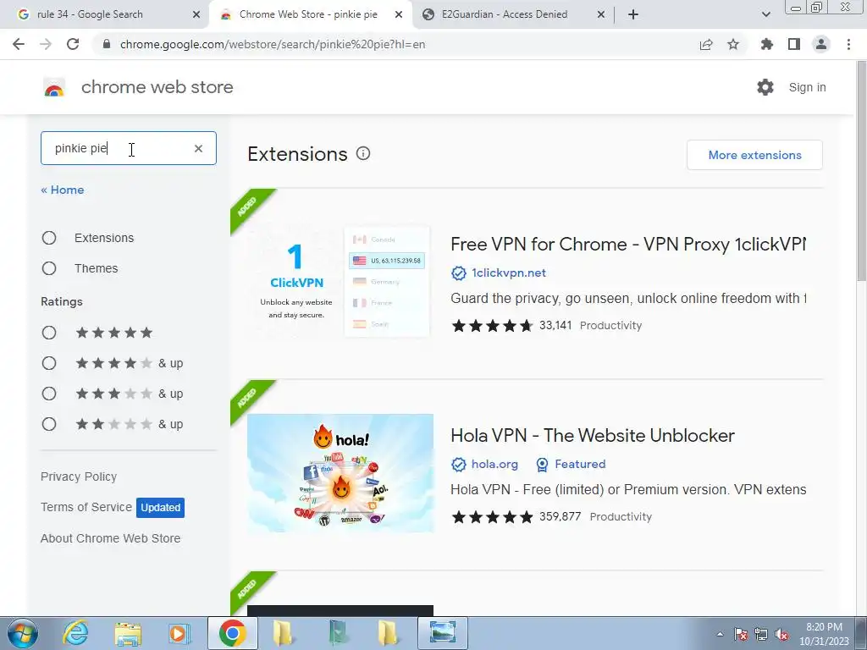Open Free VPN for Chrome 1clickVPN title
Screen dimensions: 867x650
(x=628, y=245)
